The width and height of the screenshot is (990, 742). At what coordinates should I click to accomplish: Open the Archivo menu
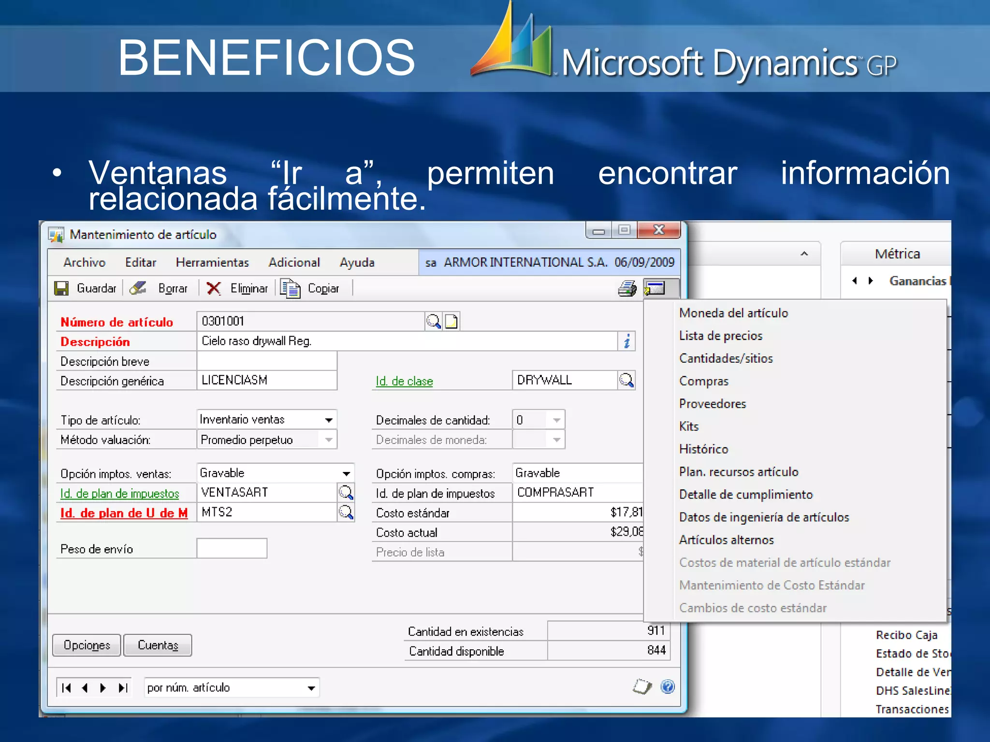[x=84, y=262]
